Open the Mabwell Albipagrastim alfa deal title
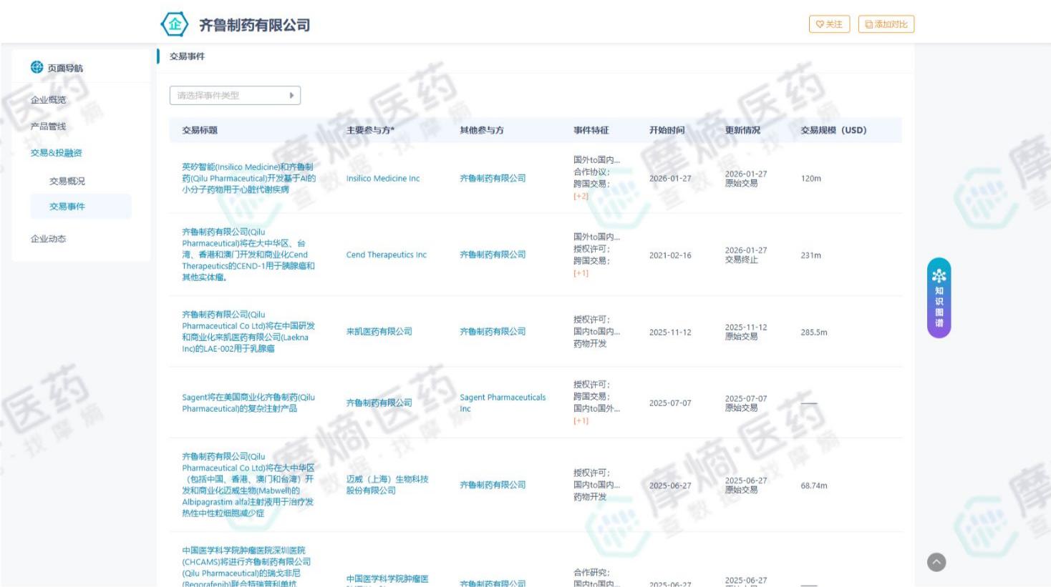This screenshot has width=1051, height=587. coord(248,485)
